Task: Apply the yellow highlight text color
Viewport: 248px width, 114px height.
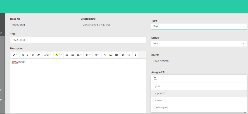Action: [x=57, y=55]
